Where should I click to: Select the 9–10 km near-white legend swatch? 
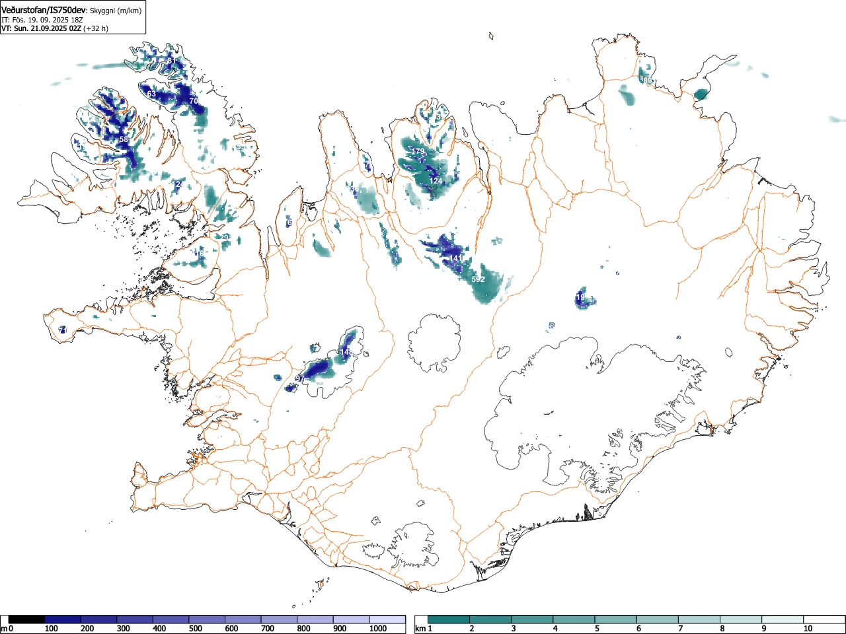[x=782, y=619]
